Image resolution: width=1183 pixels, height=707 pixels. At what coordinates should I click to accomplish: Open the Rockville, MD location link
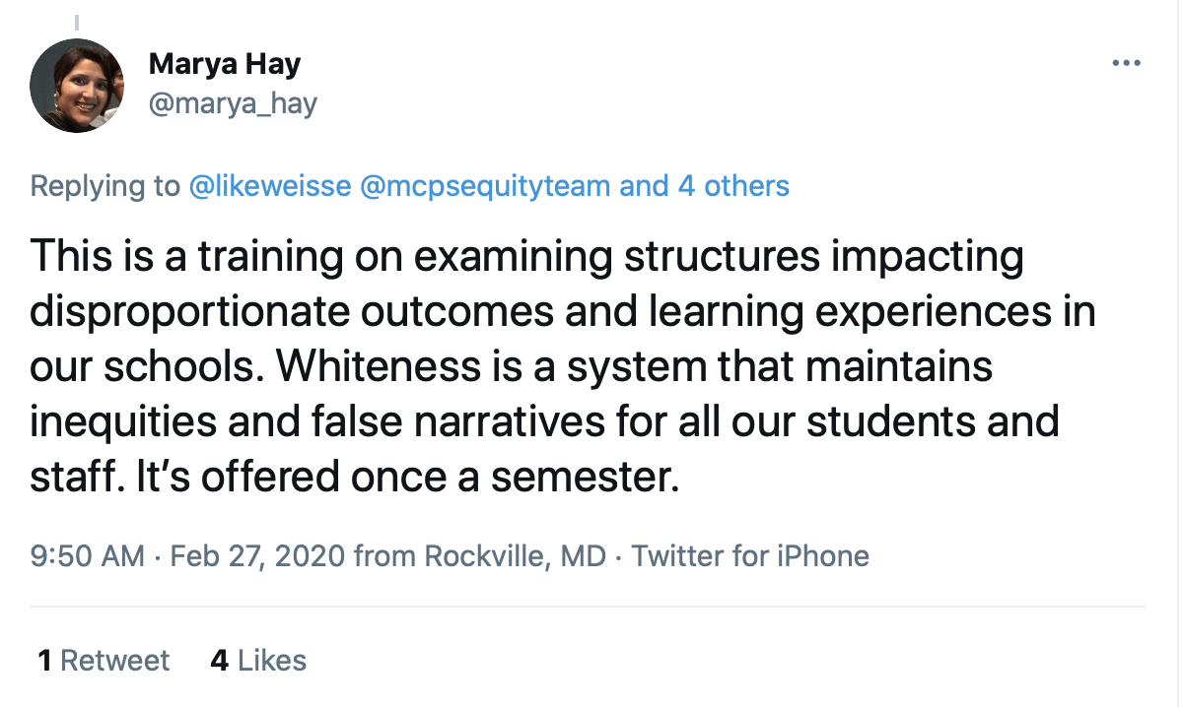click(515, 555)
